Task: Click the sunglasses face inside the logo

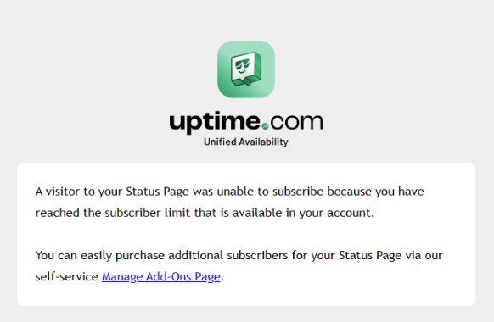Action: point(242,67)
